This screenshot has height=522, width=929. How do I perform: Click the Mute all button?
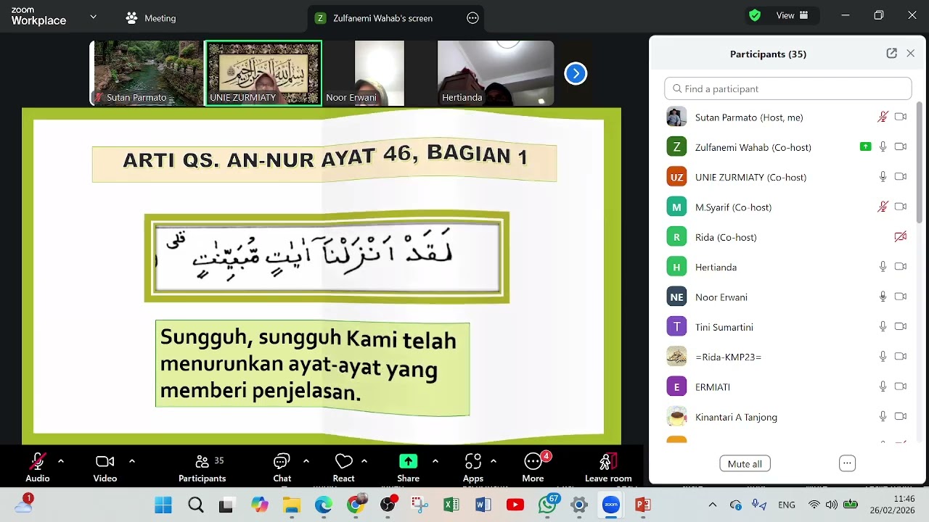[745, 464]
